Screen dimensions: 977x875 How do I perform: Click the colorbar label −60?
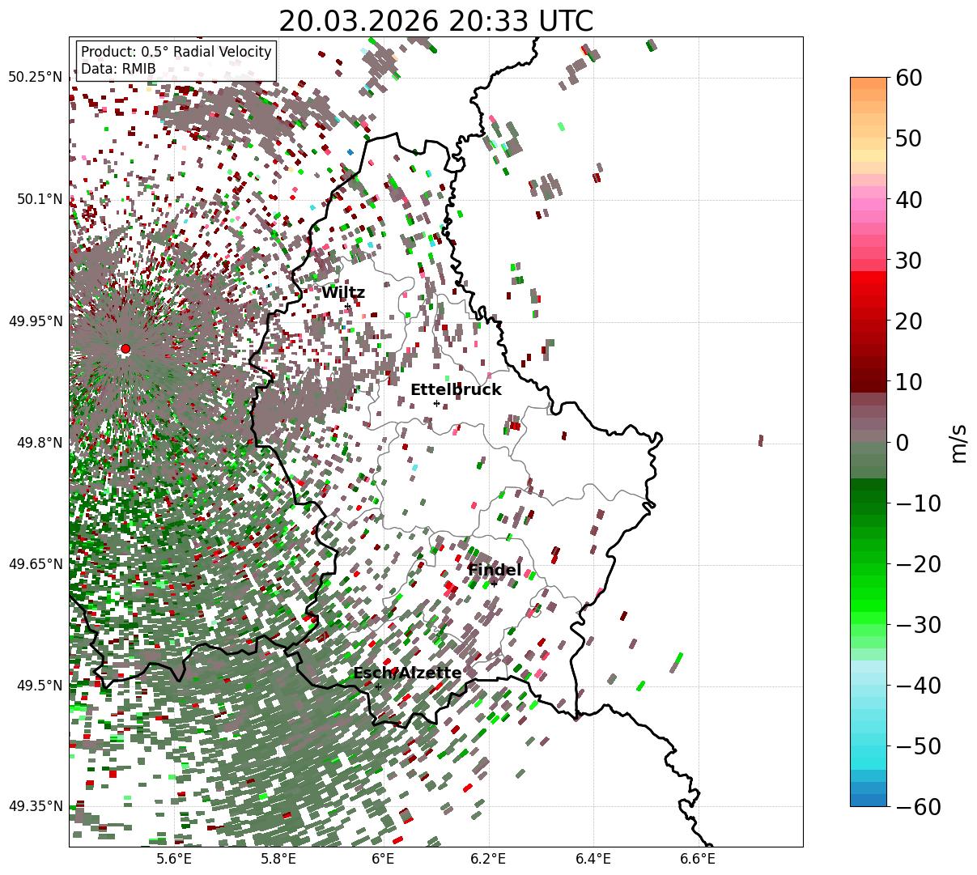click(x=918, y=806)
